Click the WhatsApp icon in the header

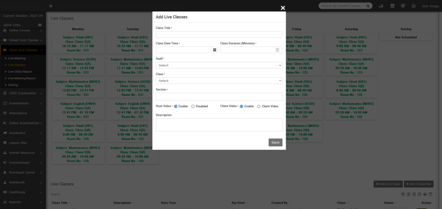[414, 6]
